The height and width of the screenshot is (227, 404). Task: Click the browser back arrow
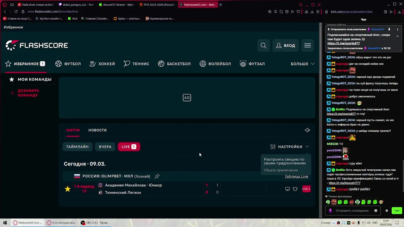click(x=5, y=12)
